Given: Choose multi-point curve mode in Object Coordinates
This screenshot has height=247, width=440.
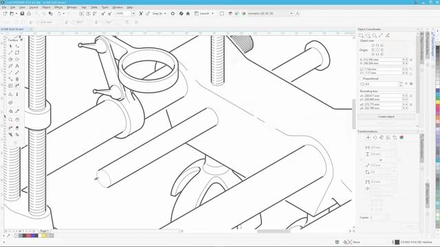Looking at the screenshot, I should point(388,35).
